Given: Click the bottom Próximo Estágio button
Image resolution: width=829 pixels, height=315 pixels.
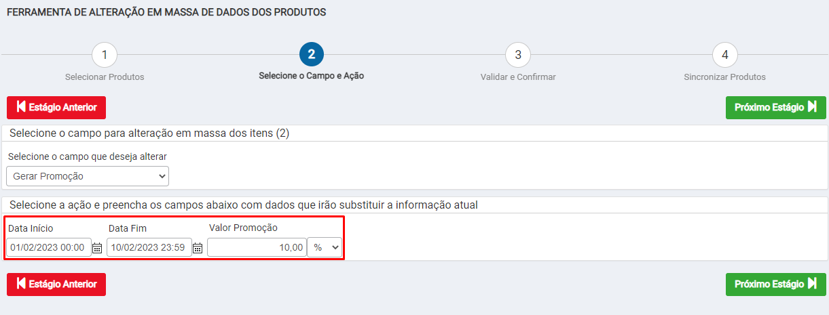Looking at the screenshot, I should tap(776, 285).
